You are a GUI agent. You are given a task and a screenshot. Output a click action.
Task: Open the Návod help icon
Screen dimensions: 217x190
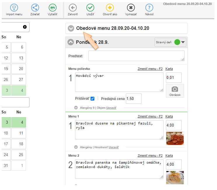coord(149,8)
